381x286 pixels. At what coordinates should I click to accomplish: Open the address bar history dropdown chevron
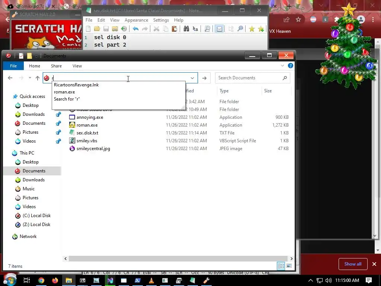coord(192,78)
